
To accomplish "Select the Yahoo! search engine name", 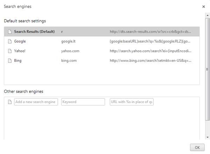I will (x=20, y=51).
